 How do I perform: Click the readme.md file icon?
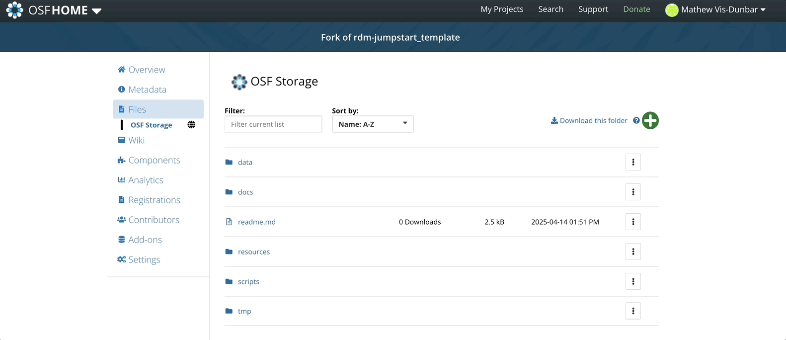click(x=229, y=222)
